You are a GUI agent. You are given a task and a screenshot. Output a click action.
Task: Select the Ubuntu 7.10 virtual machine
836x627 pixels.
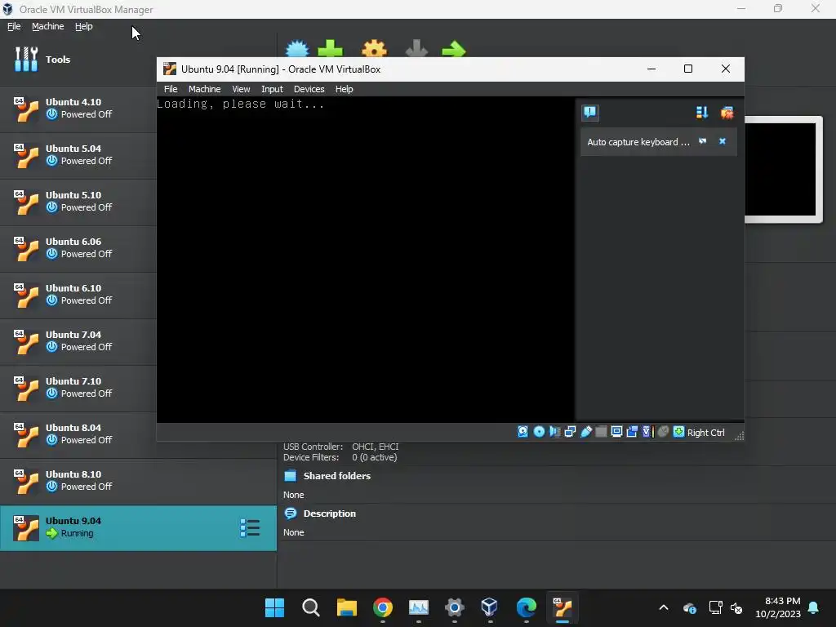coord(78,388)
